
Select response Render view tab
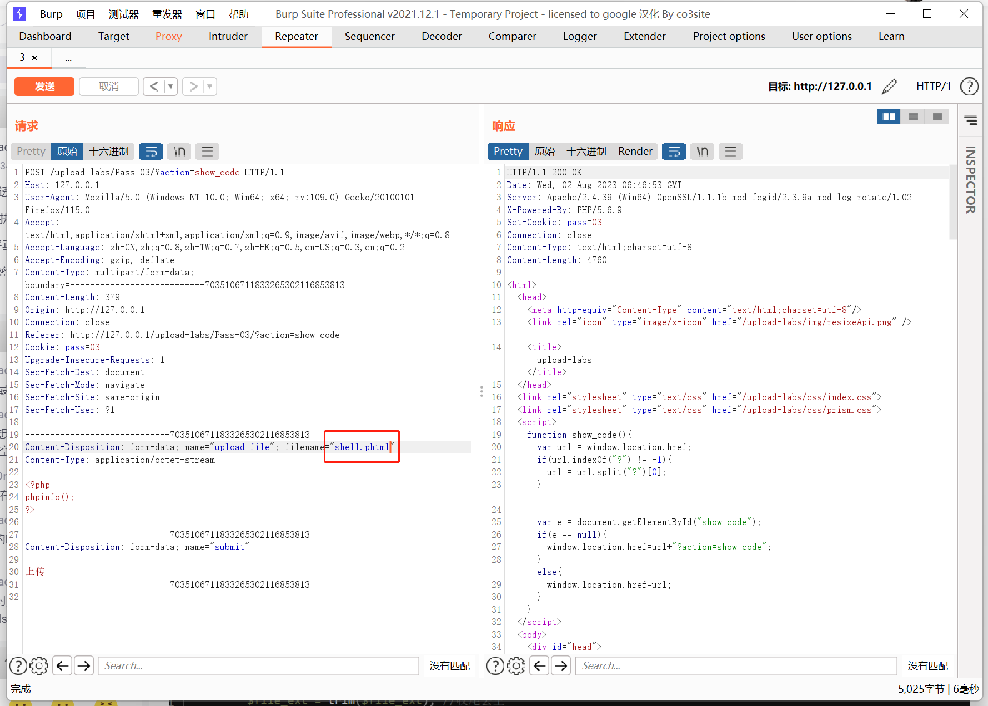click(635, 152)
